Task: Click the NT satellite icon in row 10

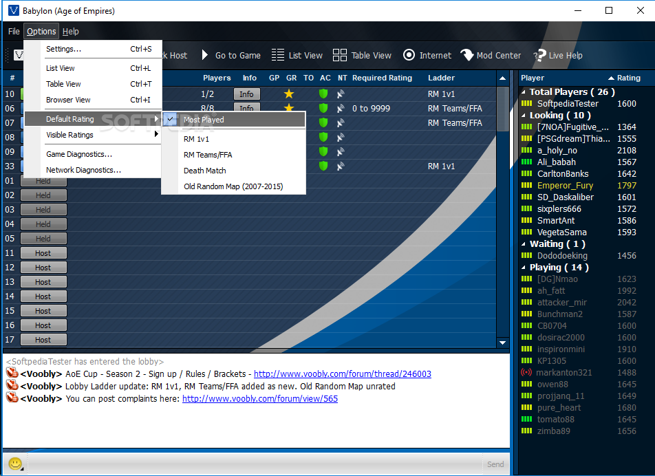Action: coord(341,94)
